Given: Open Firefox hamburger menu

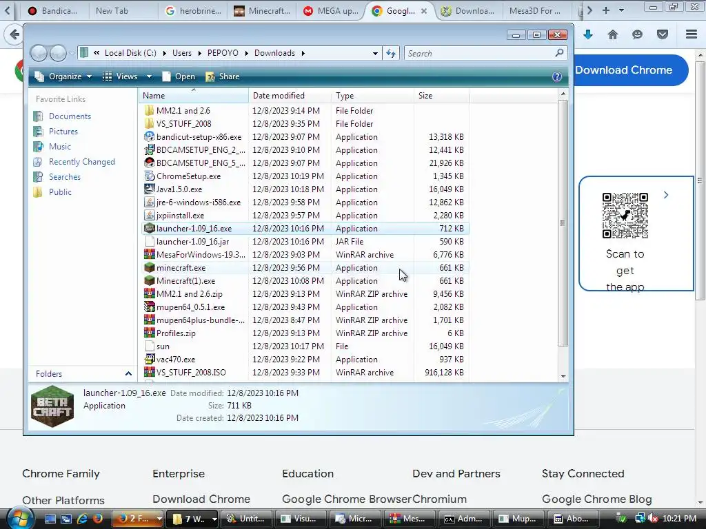Looking at the screenshot, I should pyautogui.click(x=692, y=34).
